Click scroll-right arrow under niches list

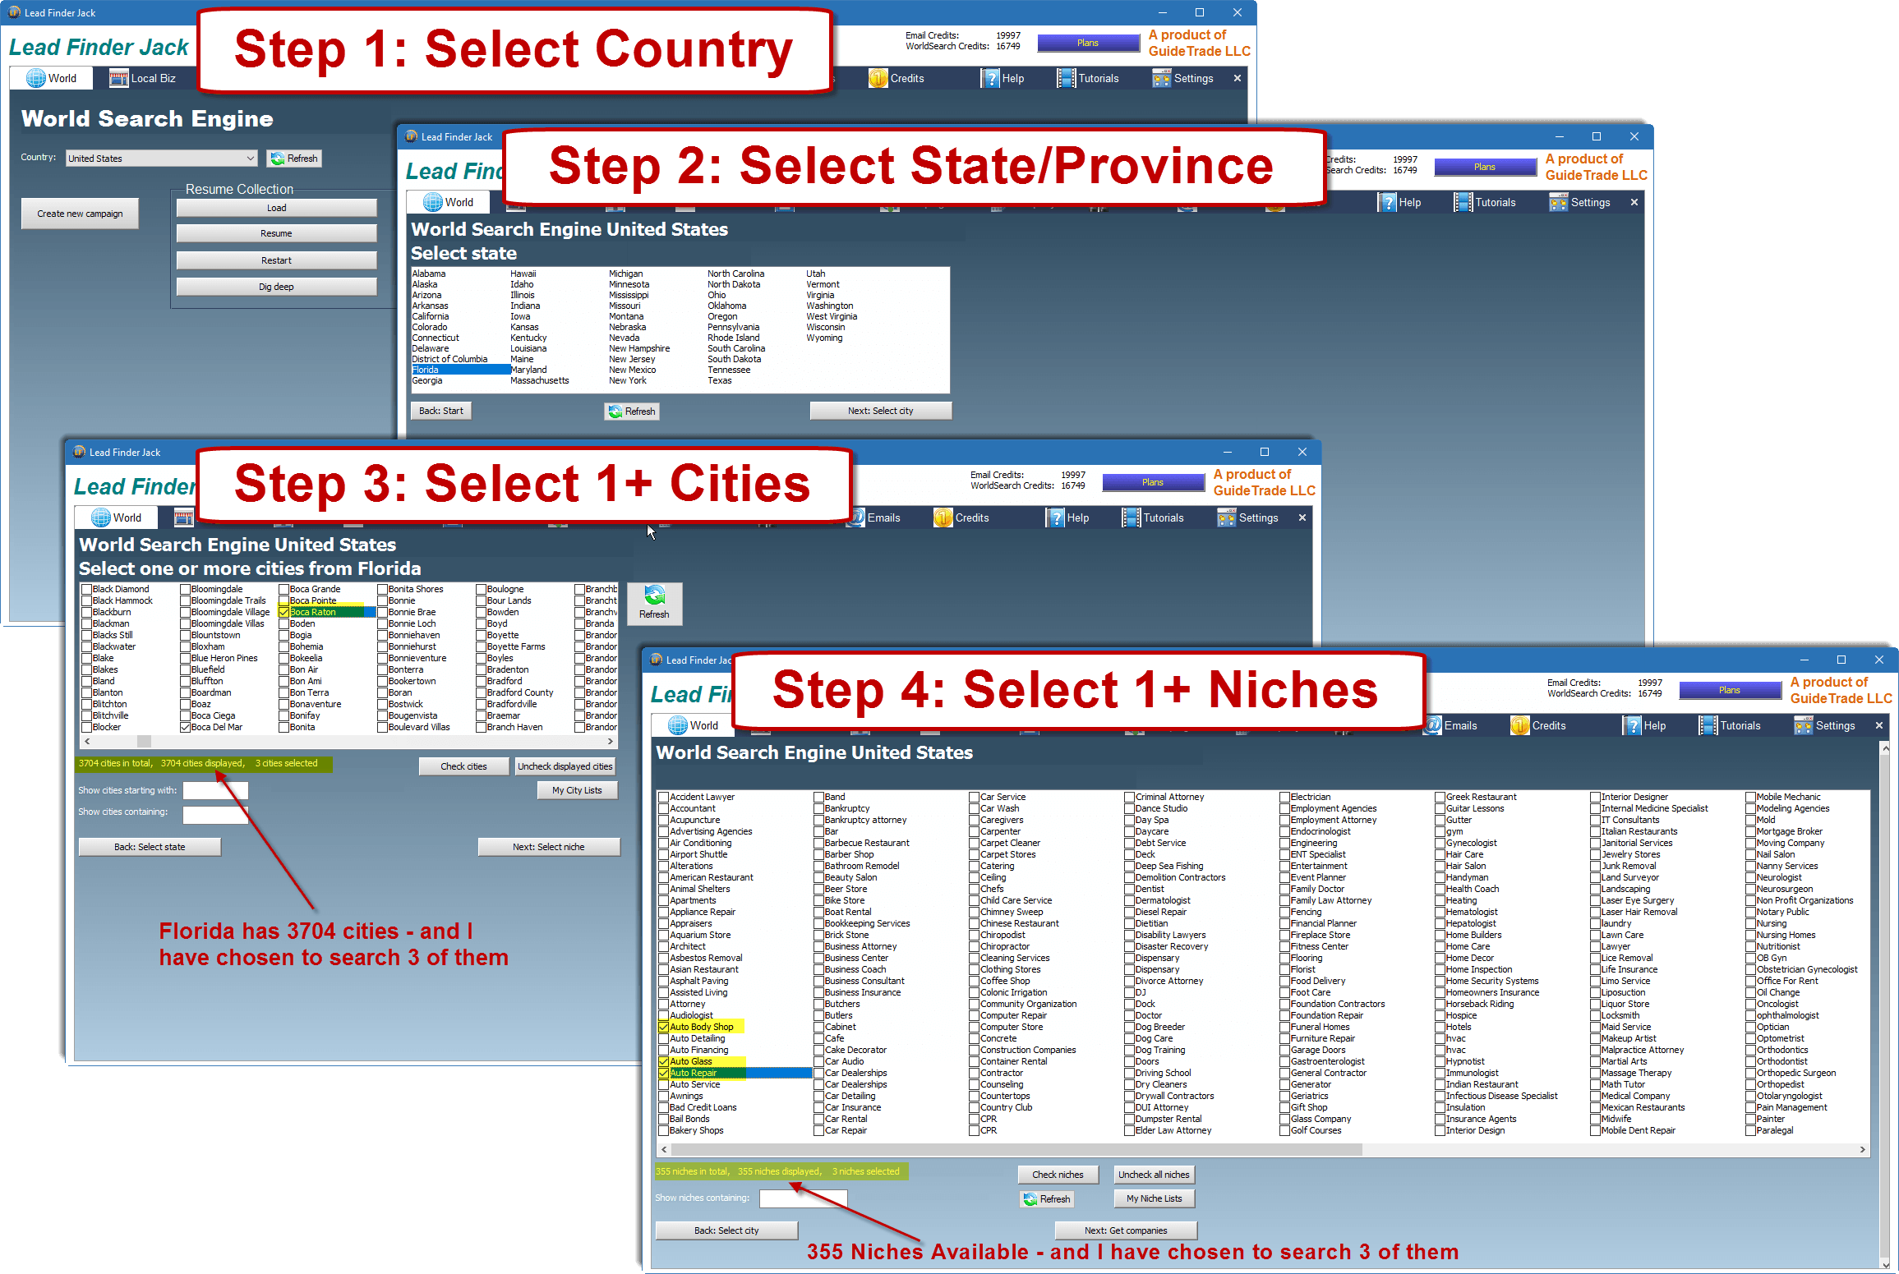tap(1862, 1150)
